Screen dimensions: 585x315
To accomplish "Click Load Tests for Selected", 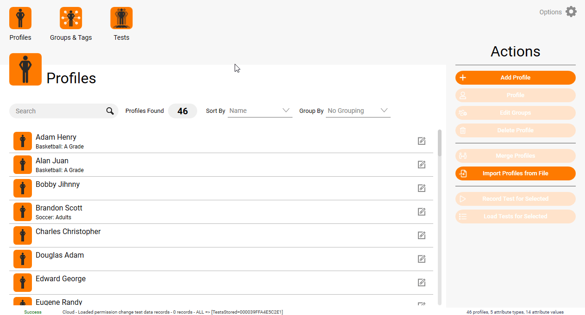I will point(515,216).
